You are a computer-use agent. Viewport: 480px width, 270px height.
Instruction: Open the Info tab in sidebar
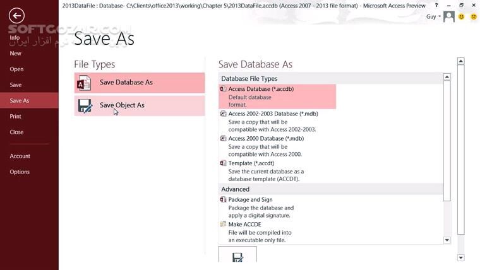coord(15,38)
